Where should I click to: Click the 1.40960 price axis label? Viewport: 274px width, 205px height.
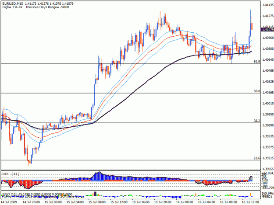coord(268,38)
